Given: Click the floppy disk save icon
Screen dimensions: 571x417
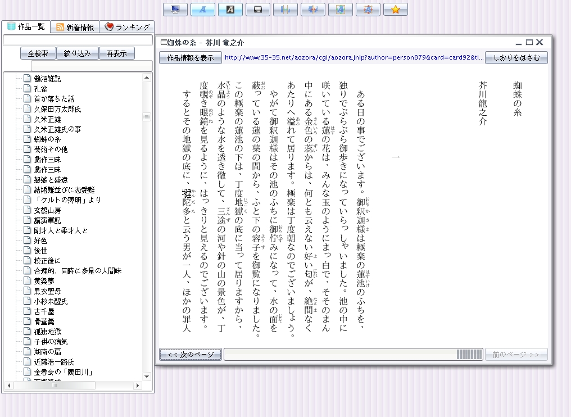Looking at the screenshot, I should (258, 10).
